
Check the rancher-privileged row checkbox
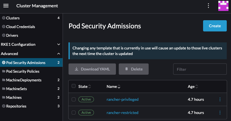(74, 99)
